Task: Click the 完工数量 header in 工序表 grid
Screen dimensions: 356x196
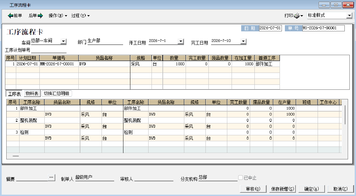Action: tap(239, 102)
